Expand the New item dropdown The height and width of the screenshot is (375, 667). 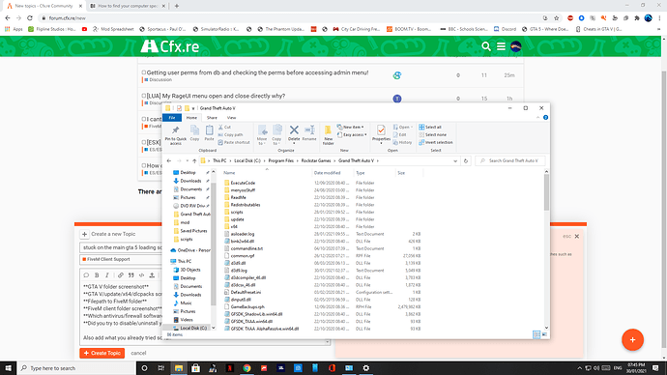[351, 128]
